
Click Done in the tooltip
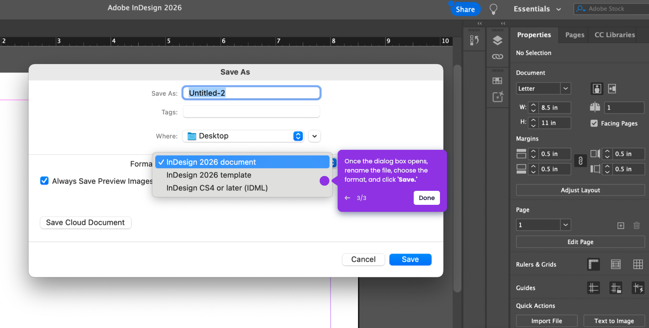coord(427,198)
